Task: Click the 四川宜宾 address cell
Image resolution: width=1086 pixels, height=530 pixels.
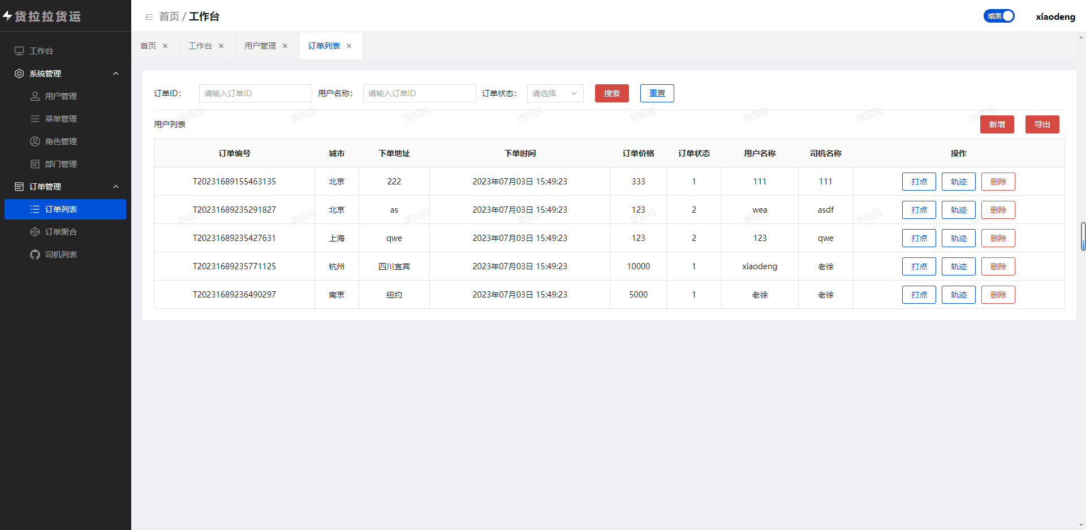Action: tap(394, 266)
